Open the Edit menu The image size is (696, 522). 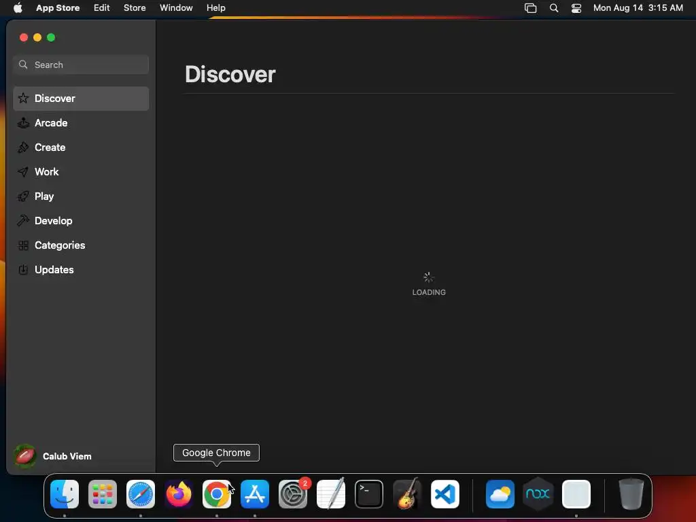[102, 7]
